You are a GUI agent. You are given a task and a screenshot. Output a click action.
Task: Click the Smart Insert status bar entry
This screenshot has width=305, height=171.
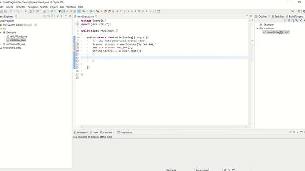click(202, 170)
